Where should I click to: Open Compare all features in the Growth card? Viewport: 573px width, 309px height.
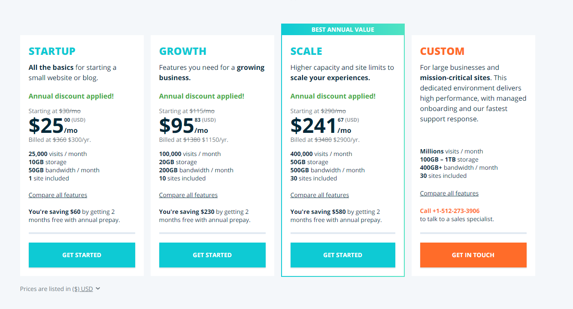[188, 195]
